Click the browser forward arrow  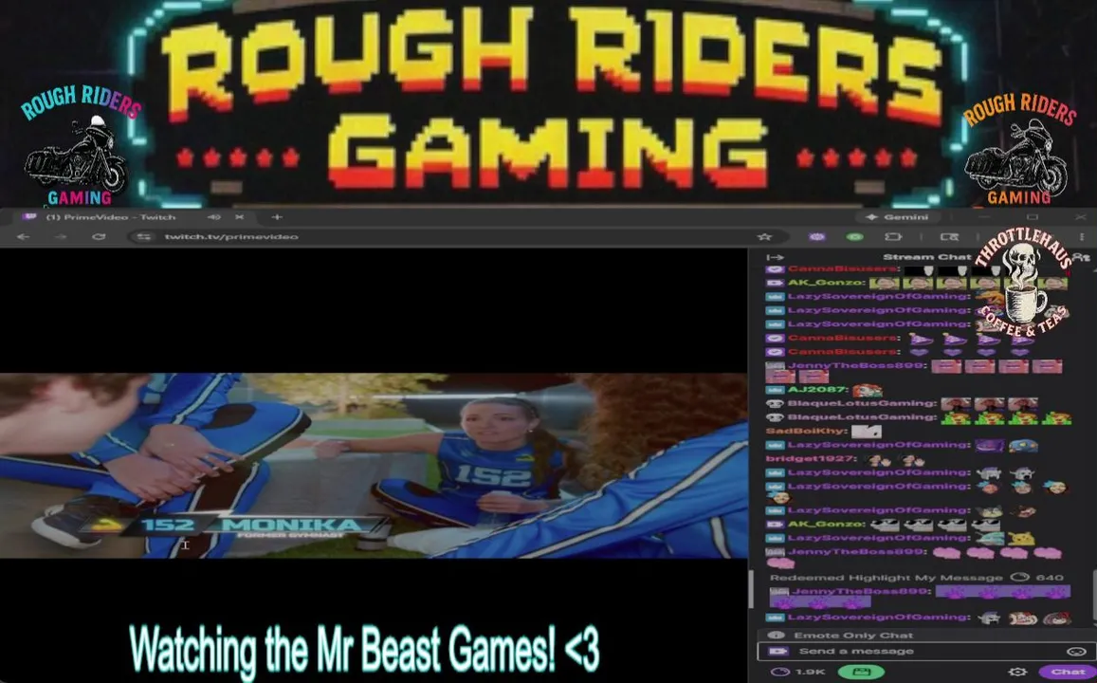(x=61, y=236)
